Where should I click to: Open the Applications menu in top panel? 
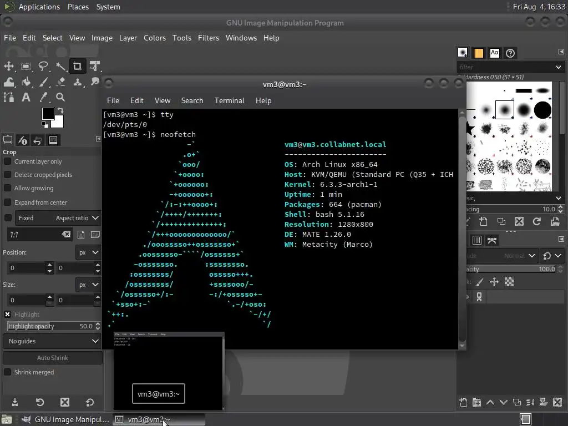coord(39,7)
